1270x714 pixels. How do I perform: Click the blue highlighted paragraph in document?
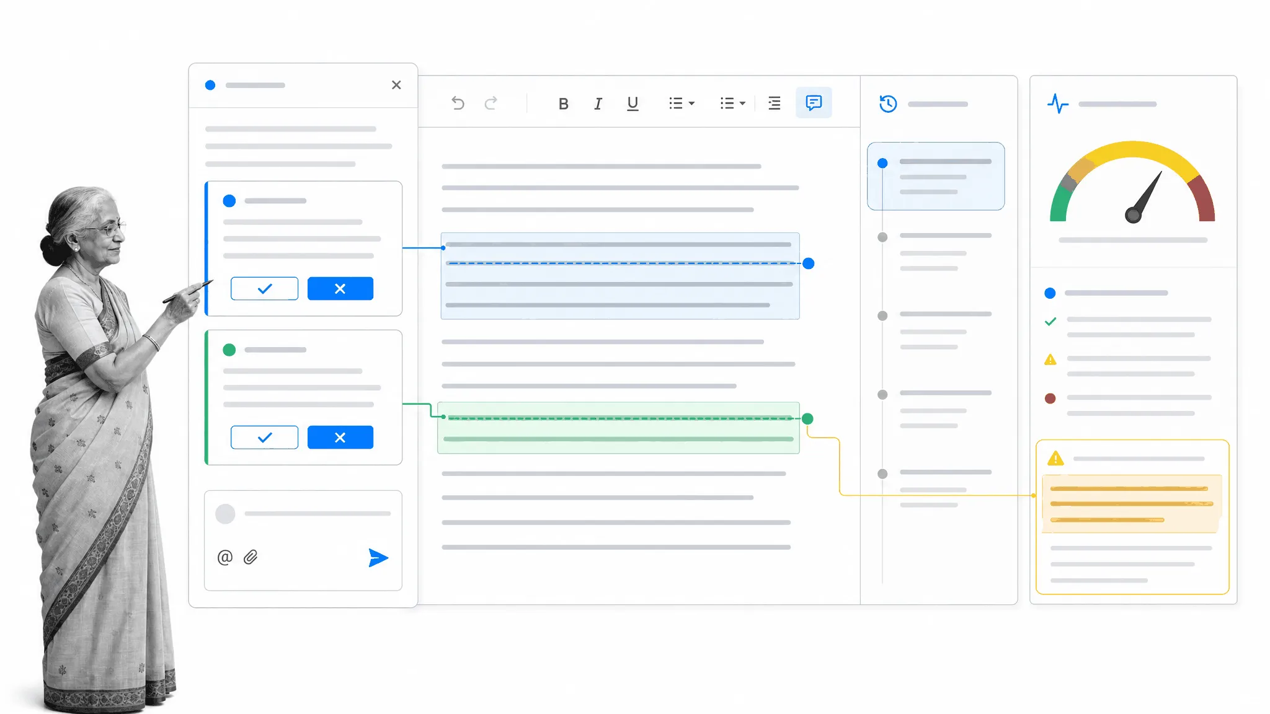coord(620,276)
